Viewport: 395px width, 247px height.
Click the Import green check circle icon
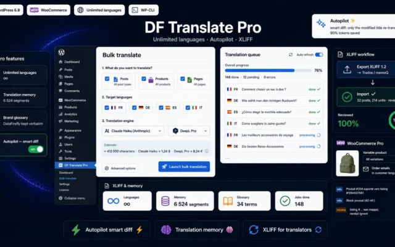tap(347, 97)
